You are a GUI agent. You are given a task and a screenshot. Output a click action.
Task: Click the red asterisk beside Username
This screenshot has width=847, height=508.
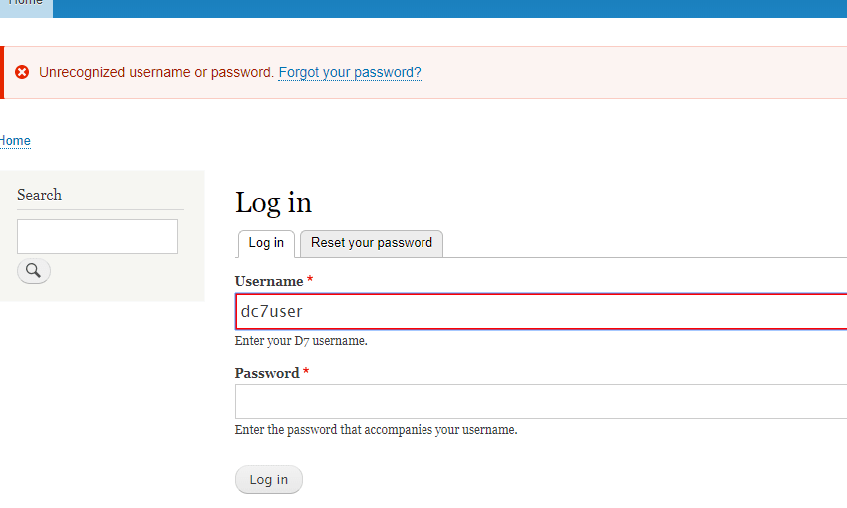pos(310,279)
